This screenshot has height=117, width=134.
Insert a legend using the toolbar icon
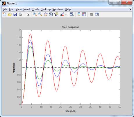84,14
